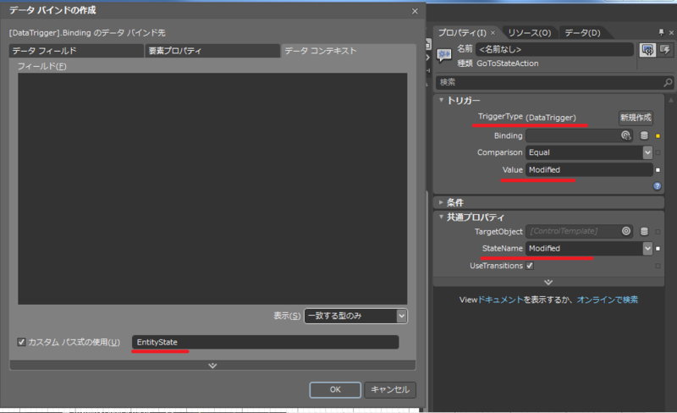The height and width of the screenshot is (413, 677).
Task: Click the properties panel scrollbar up arrow
Action: (x=670, y=100)
